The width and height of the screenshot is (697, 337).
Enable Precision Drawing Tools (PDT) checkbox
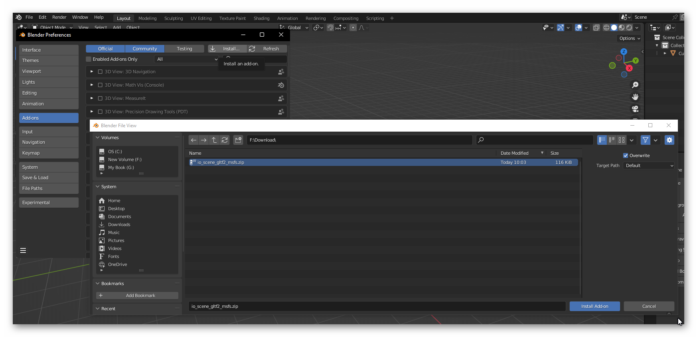pos(100,112)
